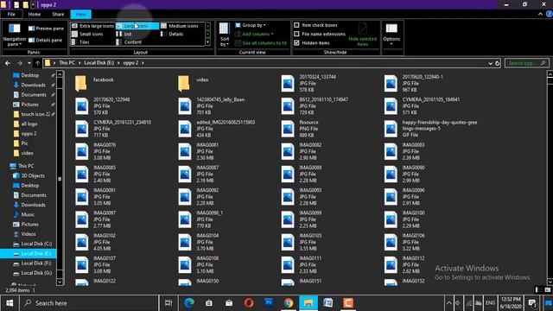
Task: Go back in folder history
Action: click(8, 63)
